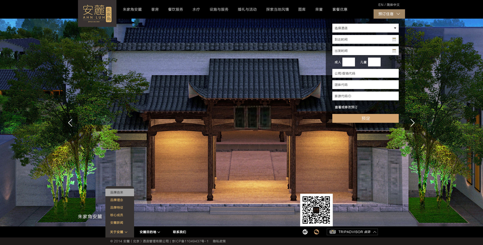Open calendar picker for 出发时间
This screenshot has width=483, height=245.
tap(394, 51)
